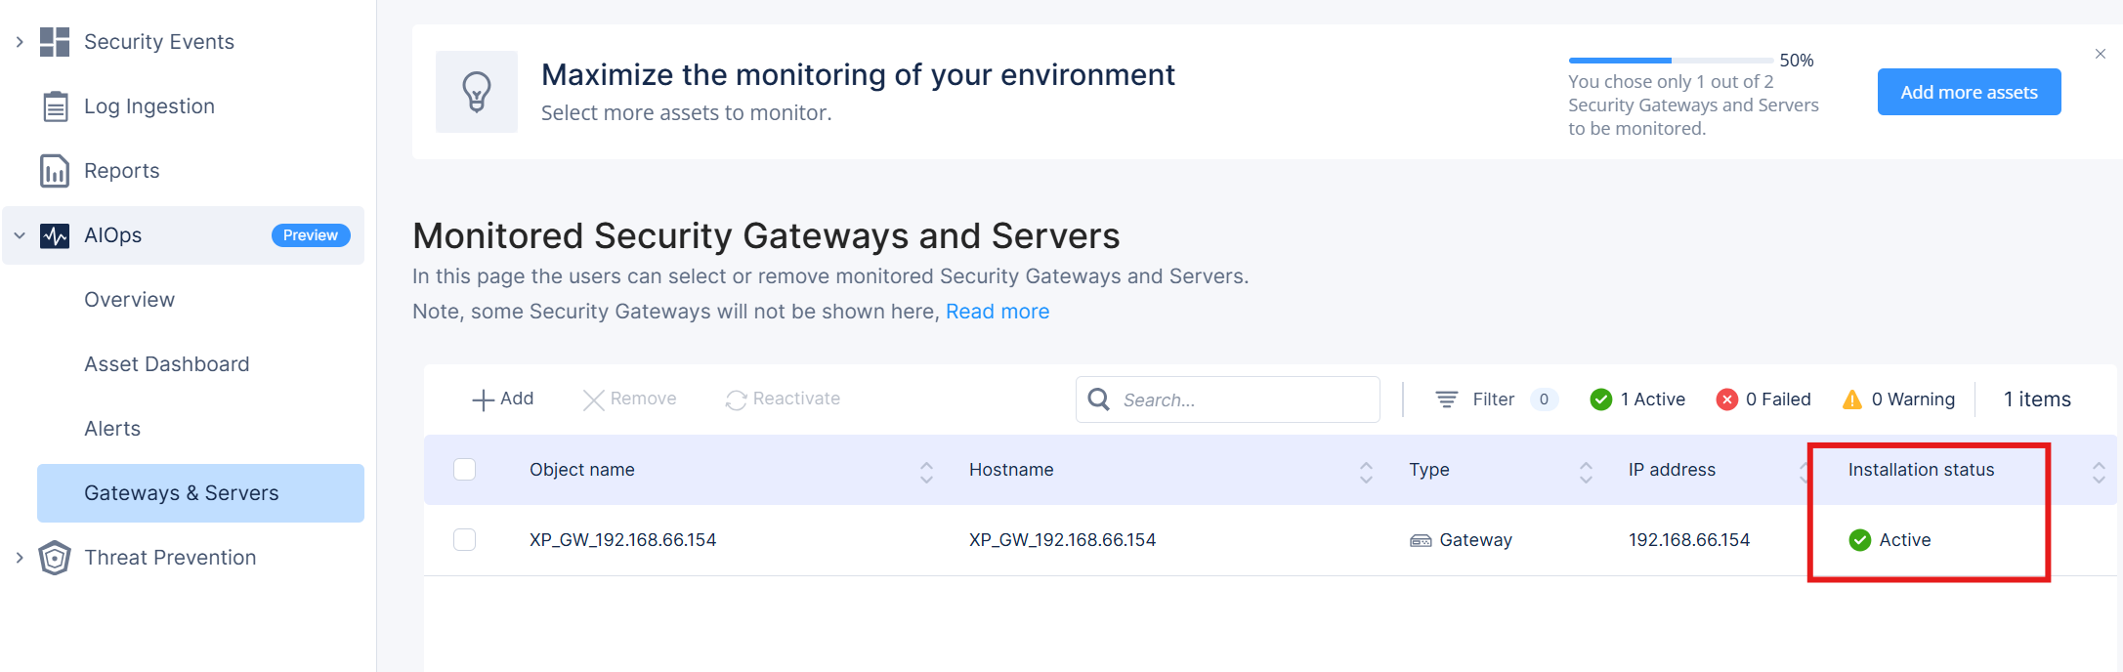
Task: Click the 50% monitoring progress bar
Action: pos(1670,61)
